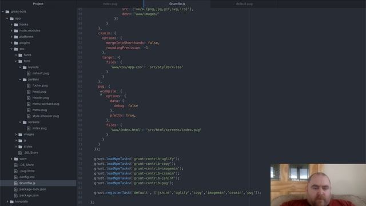Image resolution: width=366 pixels, height=206 pixels.
Task: Expand the www folder
Action: 11,159
